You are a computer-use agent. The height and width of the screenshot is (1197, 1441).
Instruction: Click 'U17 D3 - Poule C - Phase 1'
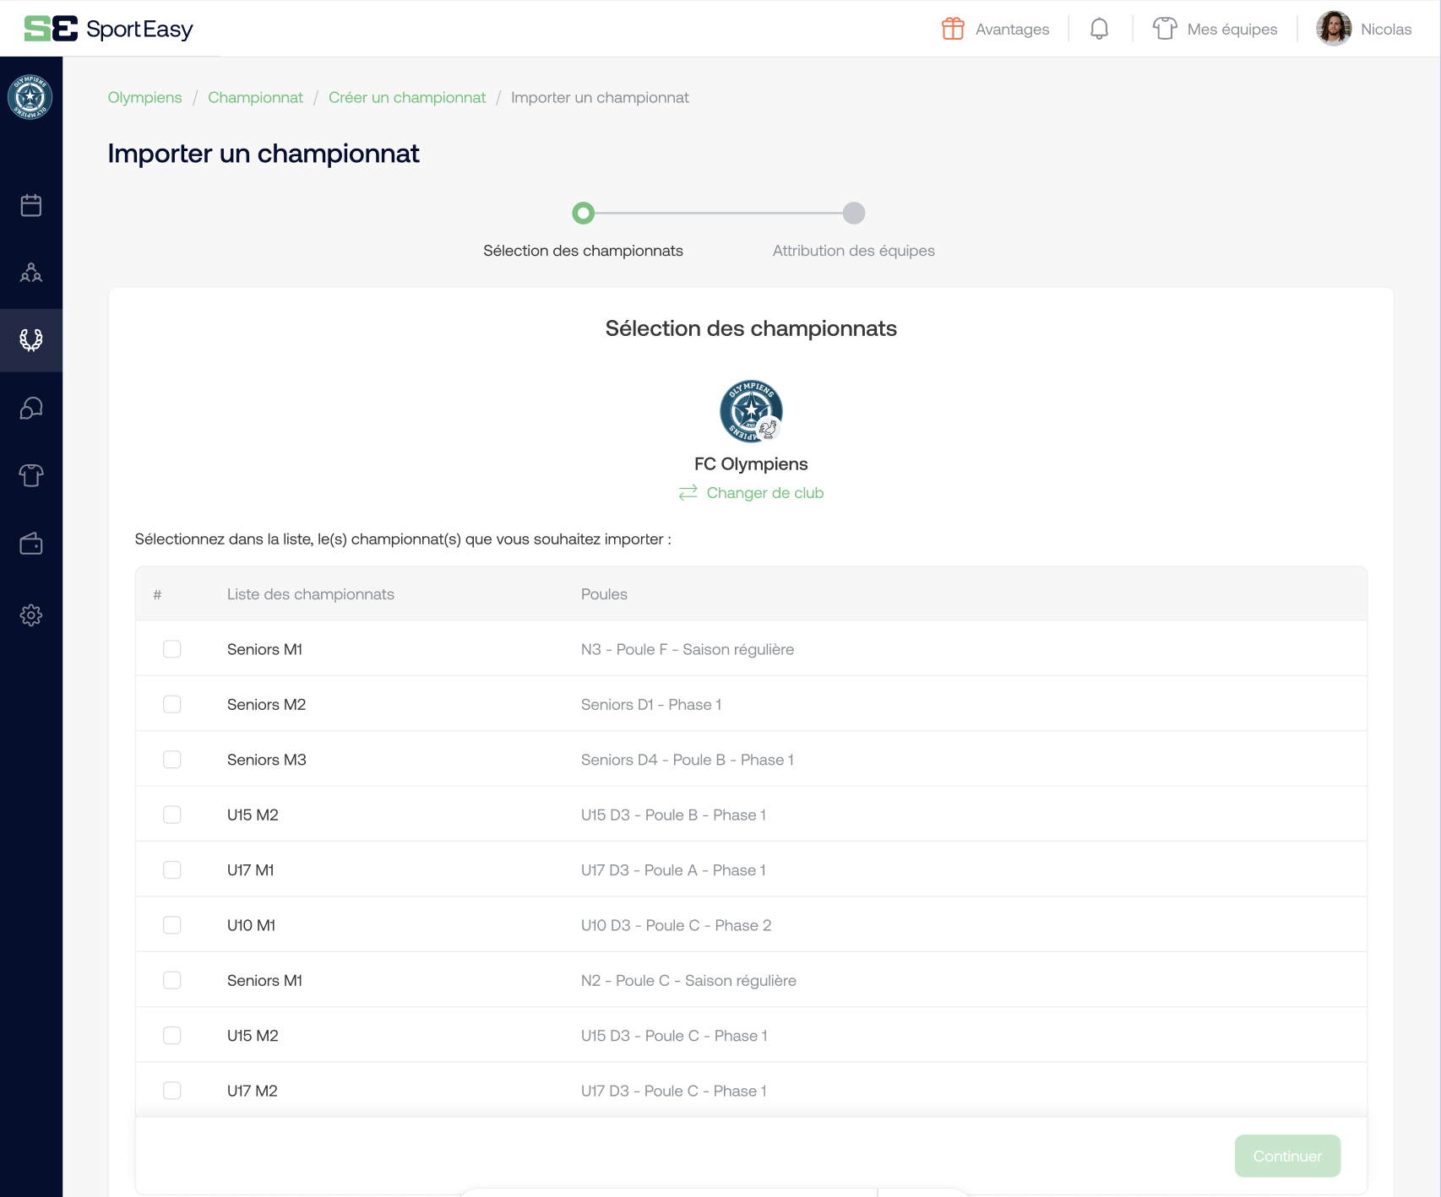pyautogui.click(x=674, y=1091)
